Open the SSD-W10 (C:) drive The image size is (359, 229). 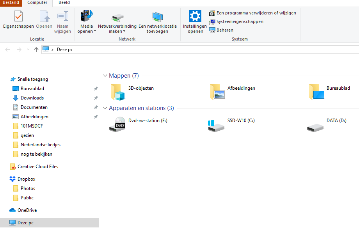(216, 124)
